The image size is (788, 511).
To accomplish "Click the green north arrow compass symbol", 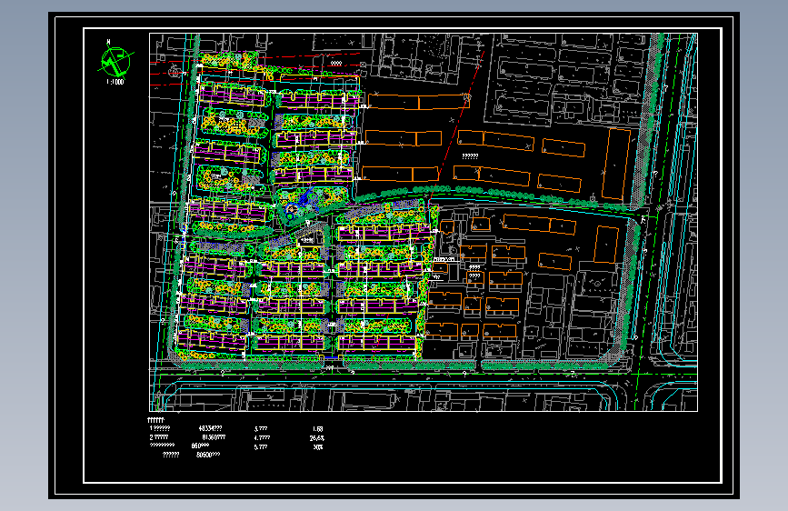I will [x=116, y=61].
